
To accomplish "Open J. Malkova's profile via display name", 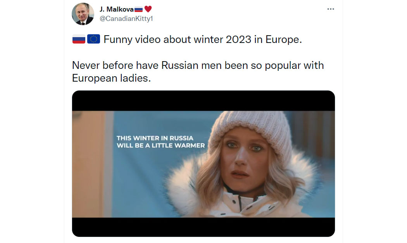I will [x=117, y=9].
